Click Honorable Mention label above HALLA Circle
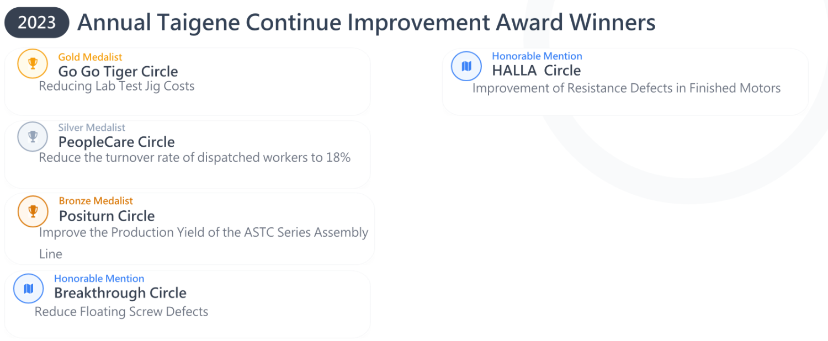 (x=537, y=56)
